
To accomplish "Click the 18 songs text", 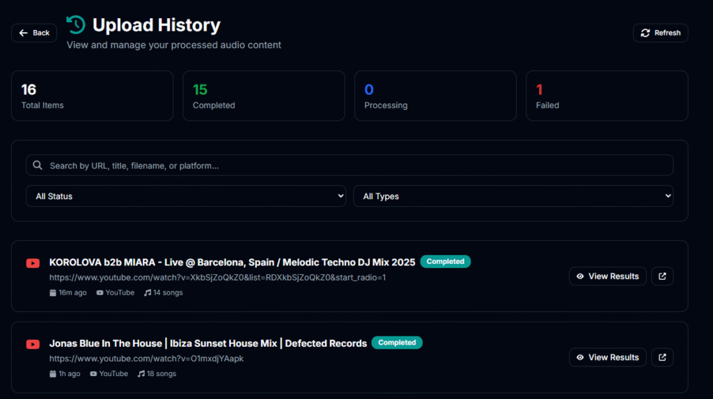I will [162, 373].
